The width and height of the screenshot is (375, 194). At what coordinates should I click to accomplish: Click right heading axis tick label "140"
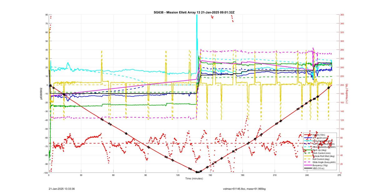tap(342, 111)
